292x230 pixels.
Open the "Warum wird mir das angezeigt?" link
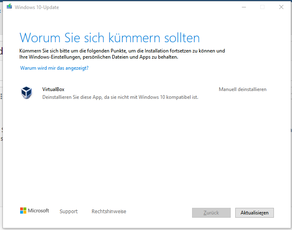click(x=54, y=68)
